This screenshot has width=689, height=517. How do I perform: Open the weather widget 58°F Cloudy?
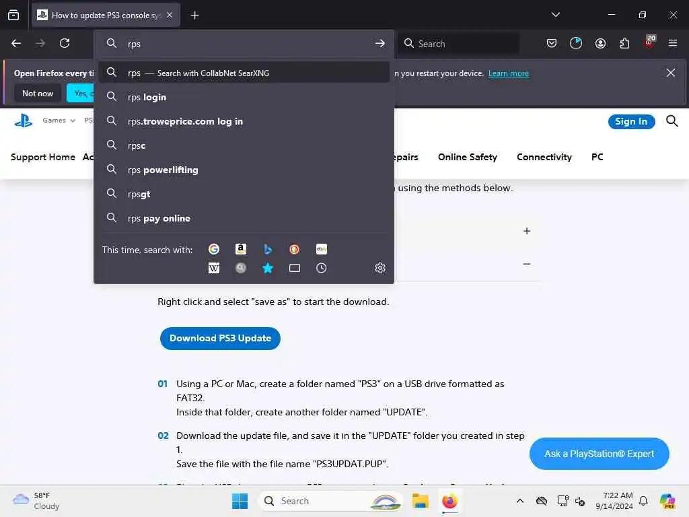(x=36, y=501)
